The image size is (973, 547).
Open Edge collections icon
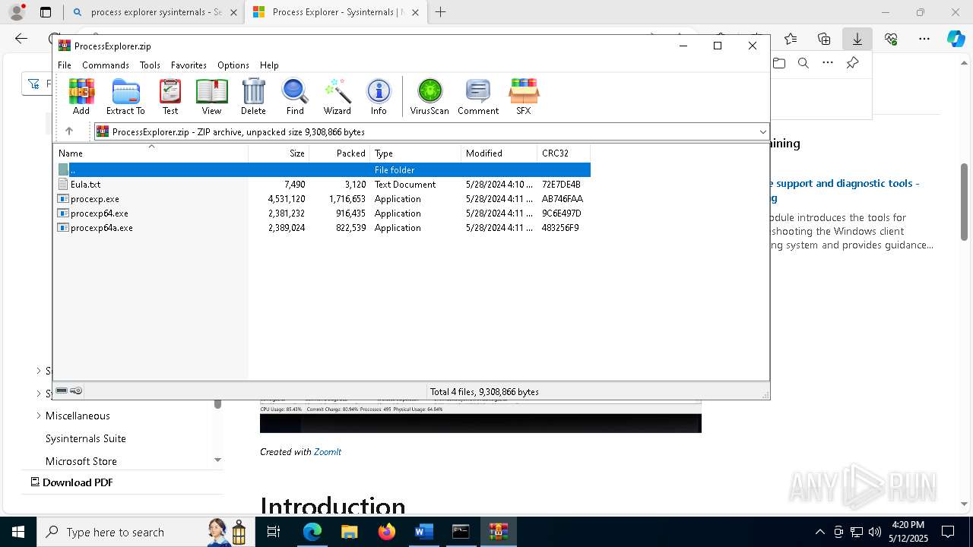click(x=824, y=39)
